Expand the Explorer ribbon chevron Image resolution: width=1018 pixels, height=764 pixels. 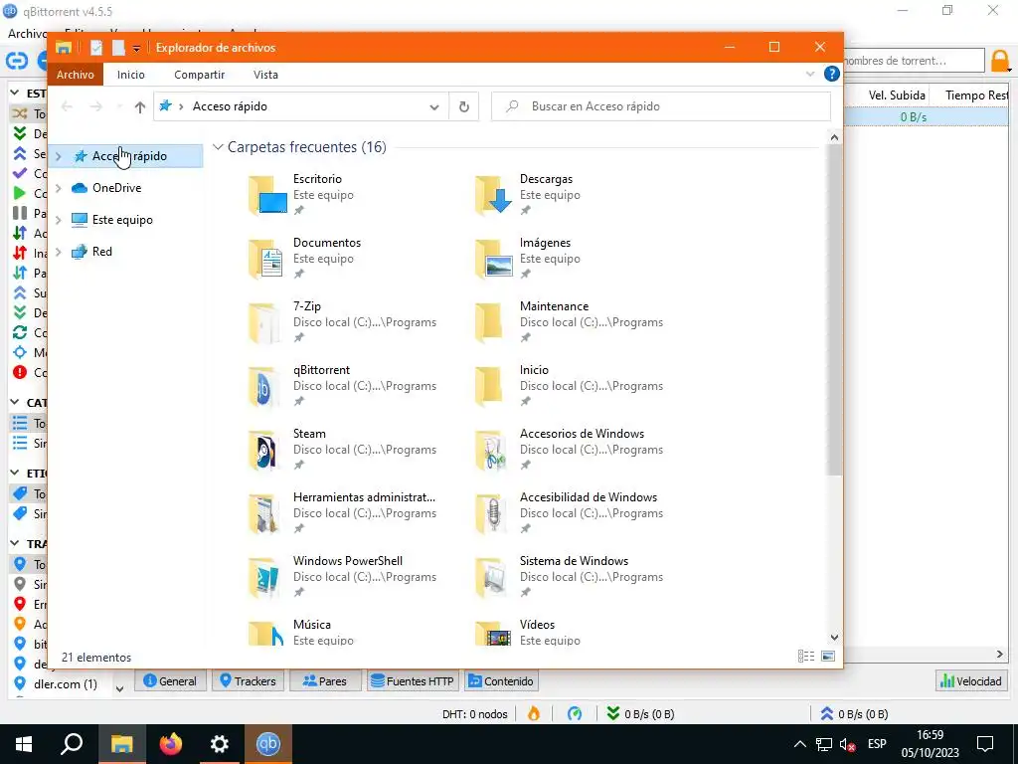click(x=809, y=74)
